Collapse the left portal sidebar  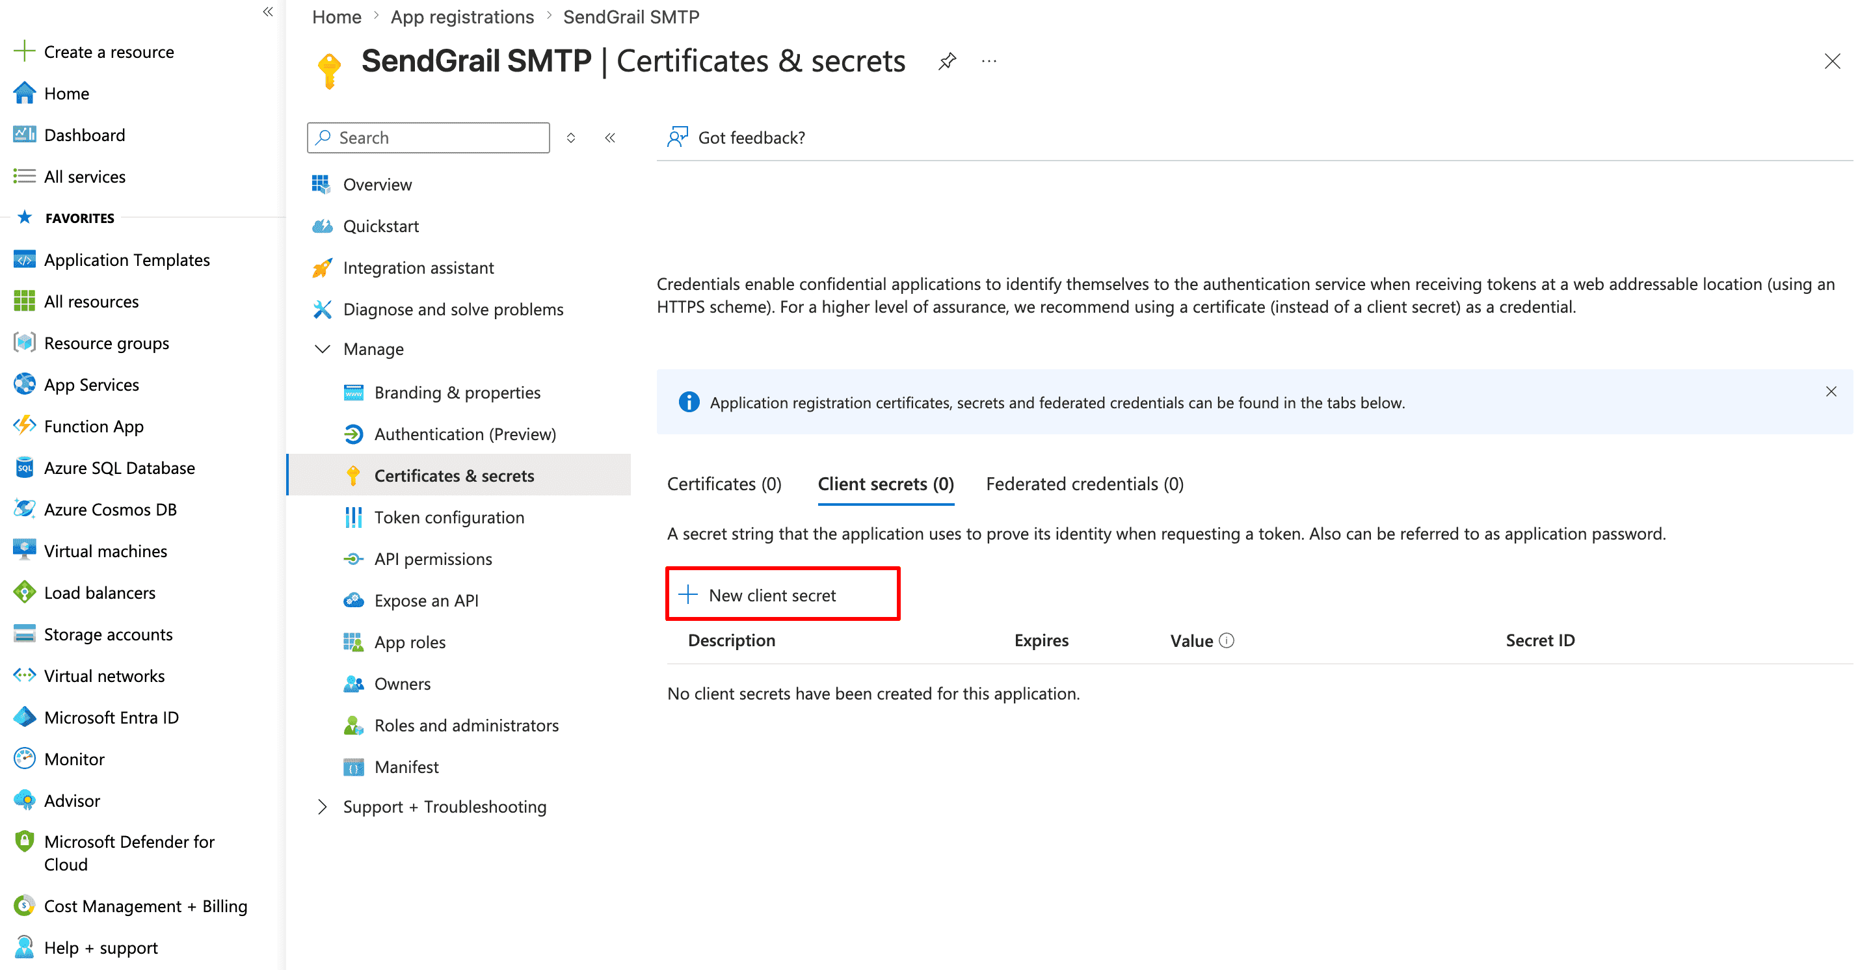[267, 12]
